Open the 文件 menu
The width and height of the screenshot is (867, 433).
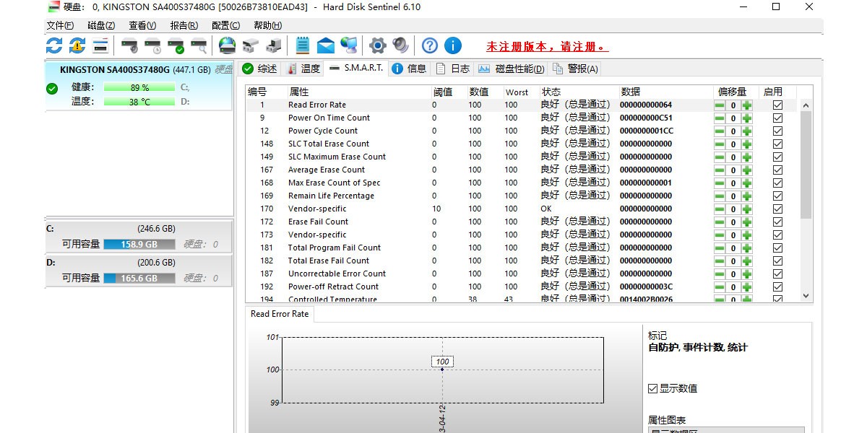click(x=60, y=25)
